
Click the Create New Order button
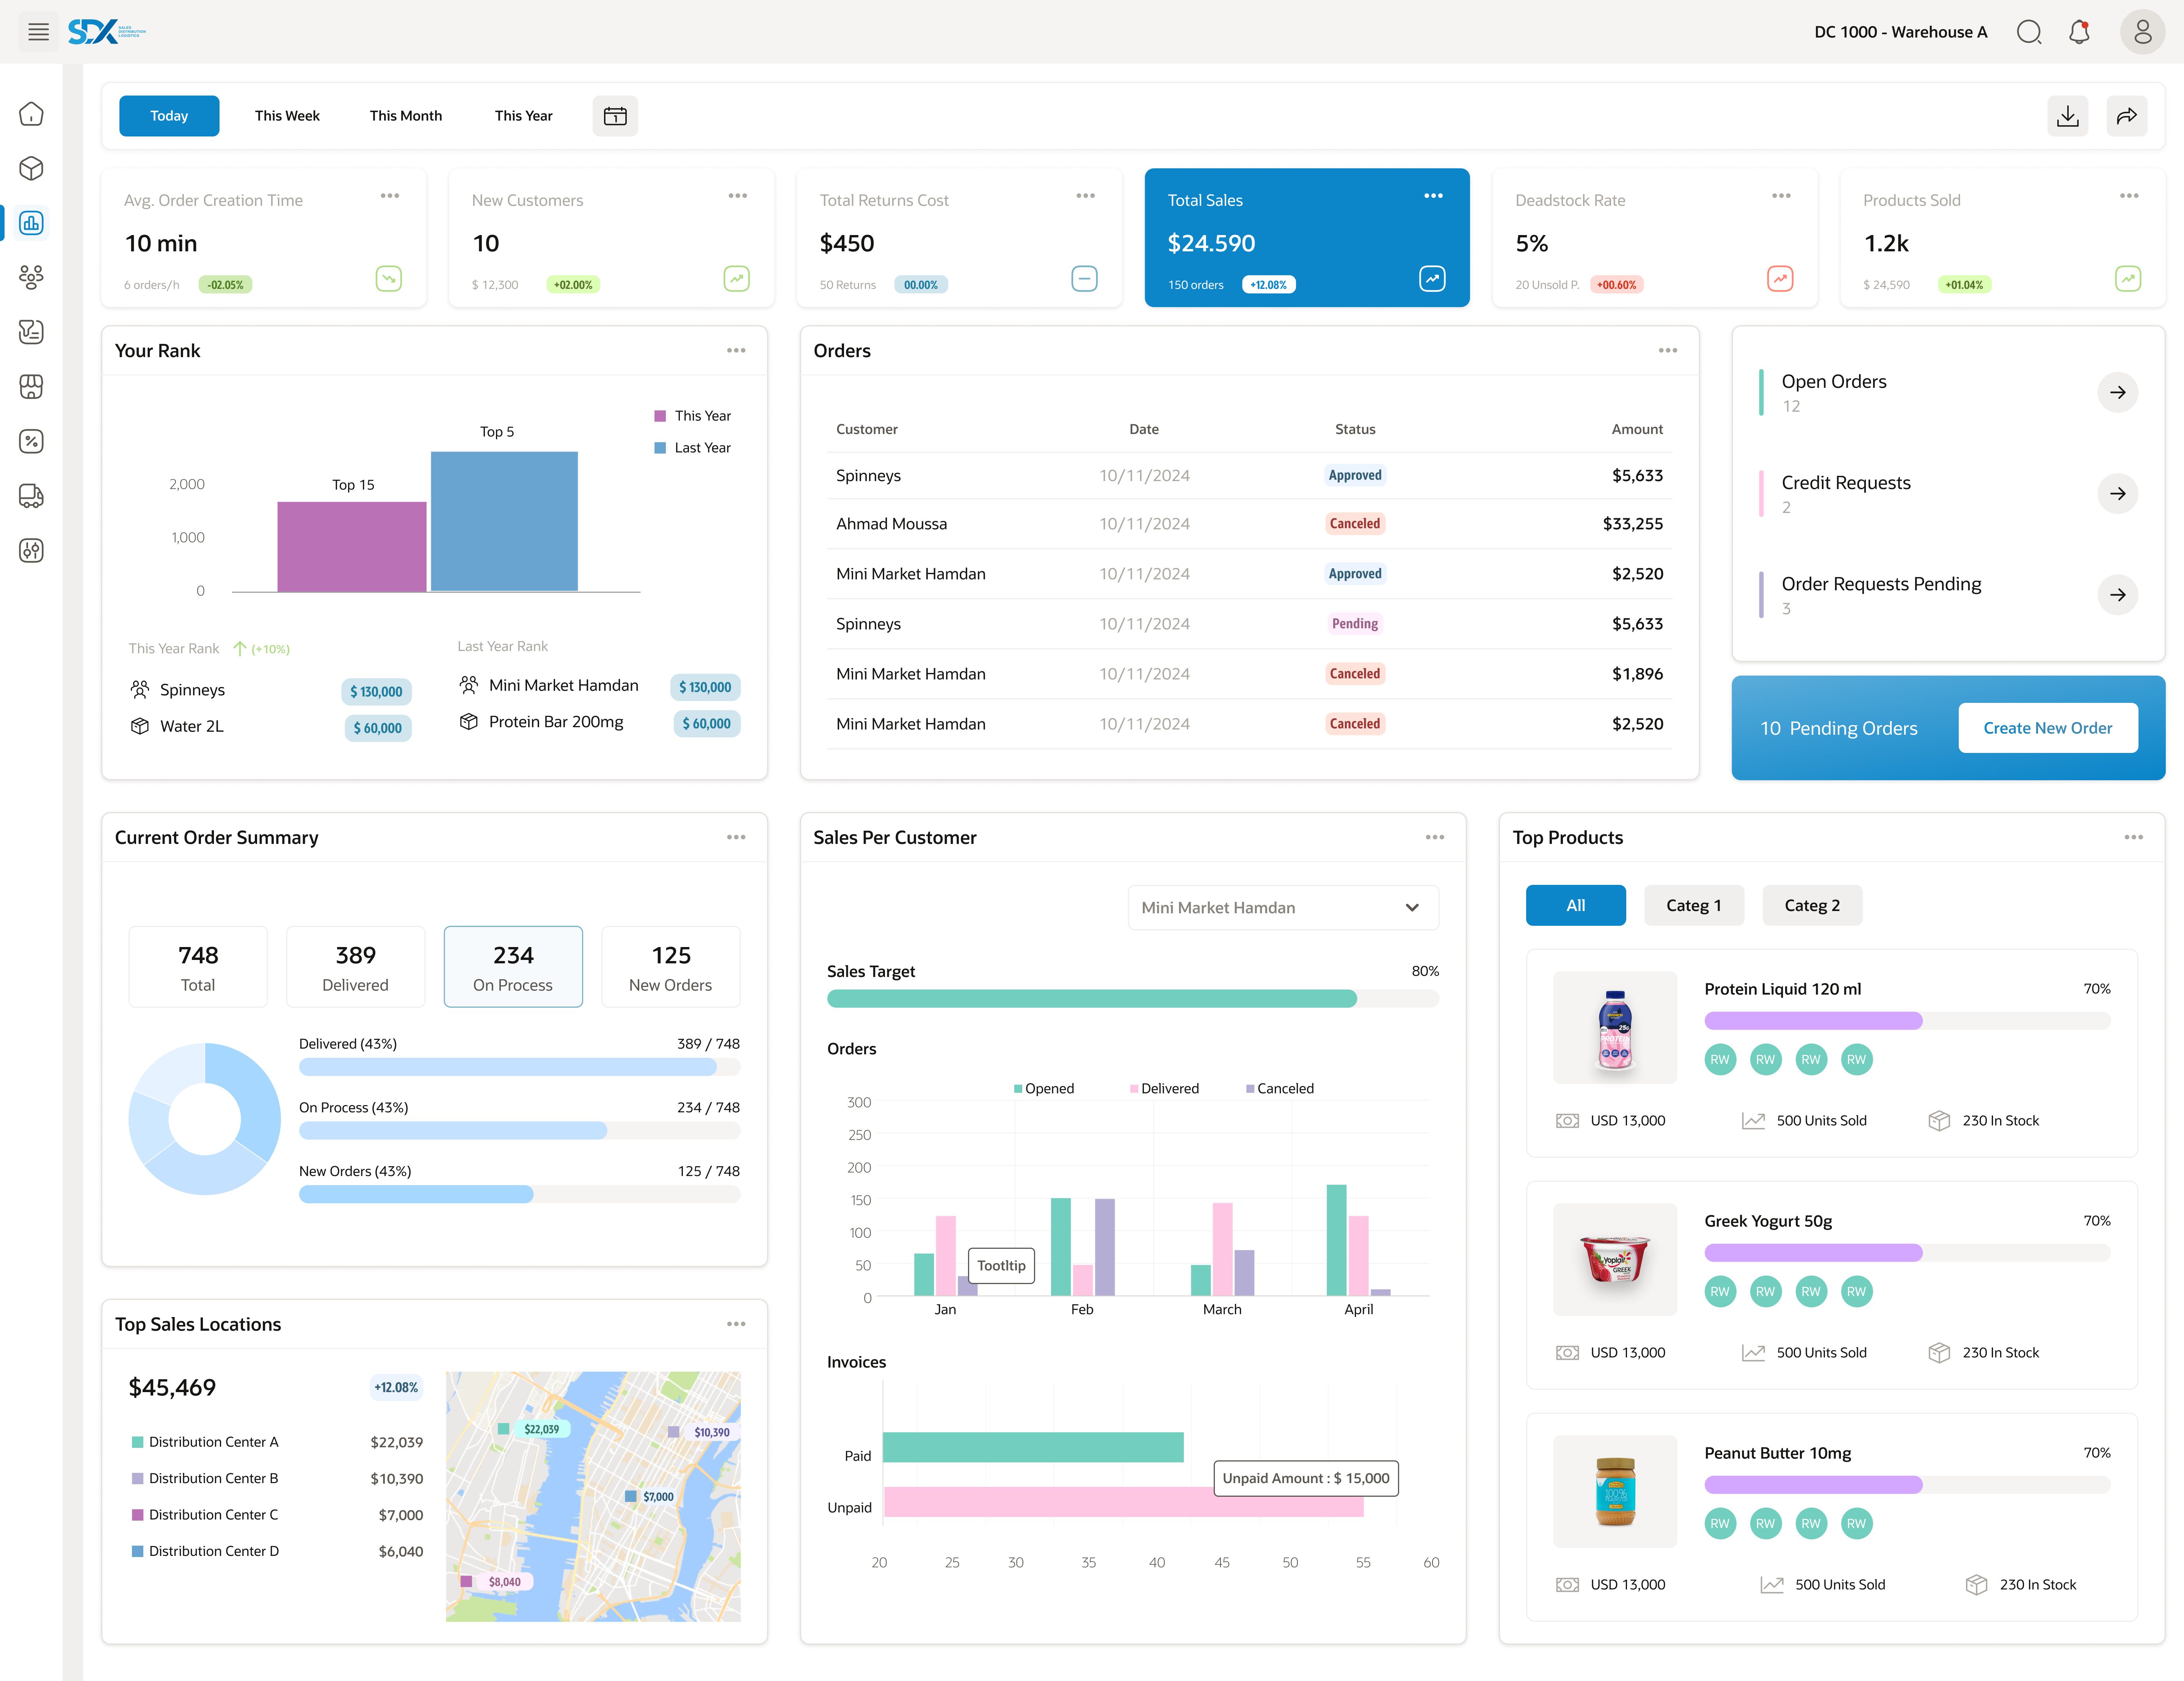pyautogui.click(x=2047, y=728)
